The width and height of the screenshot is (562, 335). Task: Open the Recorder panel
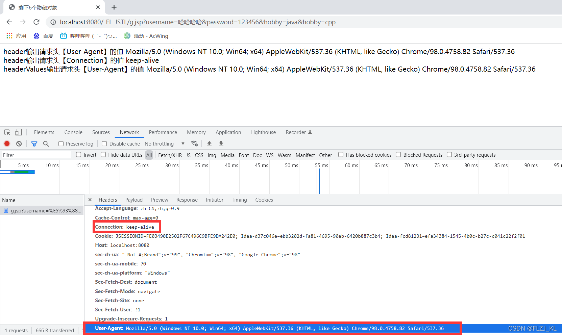coord(299,132)
